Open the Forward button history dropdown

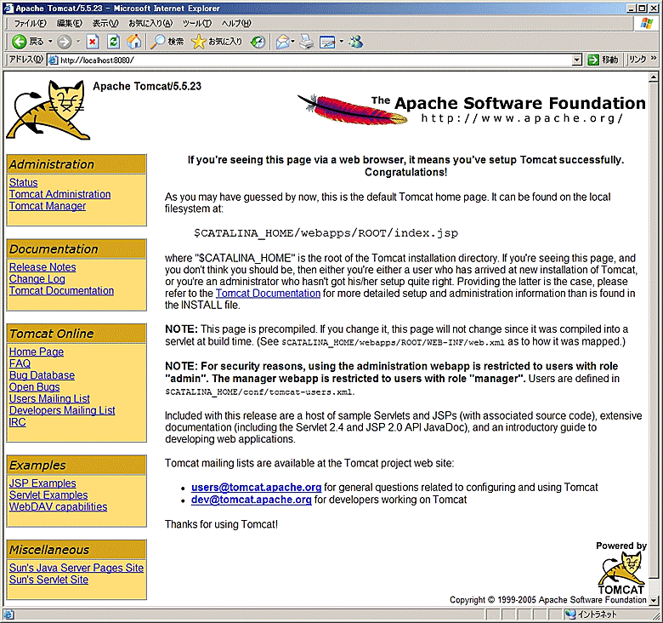[x=78, y=42]
